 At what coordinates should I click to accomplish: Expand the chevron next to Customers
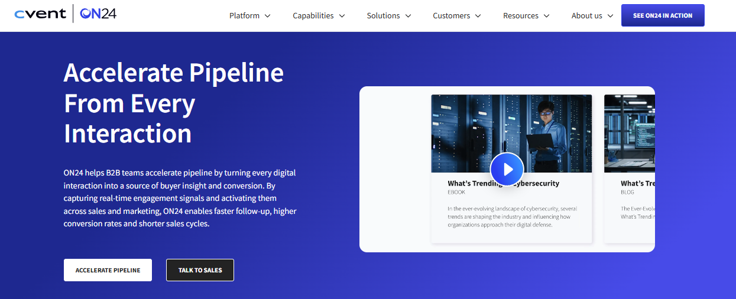pos(478,16)
